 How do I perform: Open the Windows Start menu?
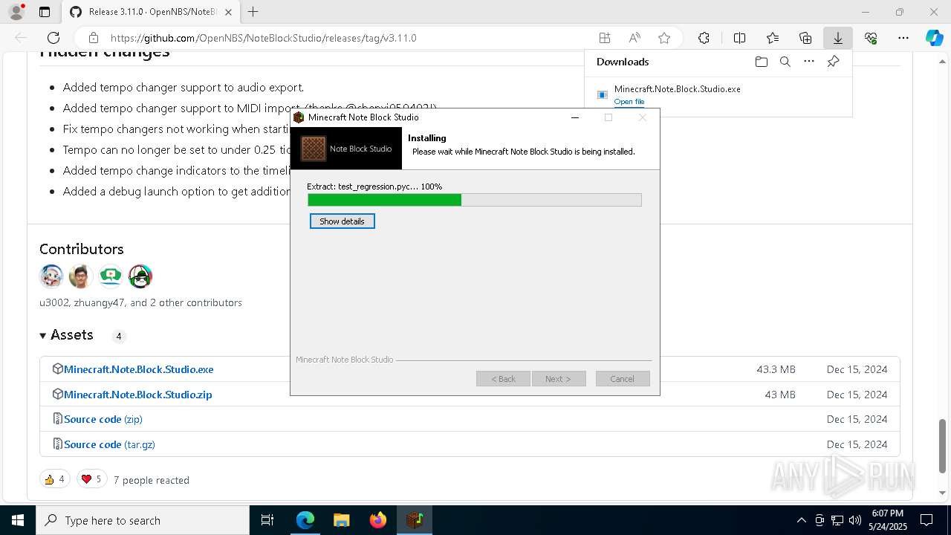pos(17,520)
